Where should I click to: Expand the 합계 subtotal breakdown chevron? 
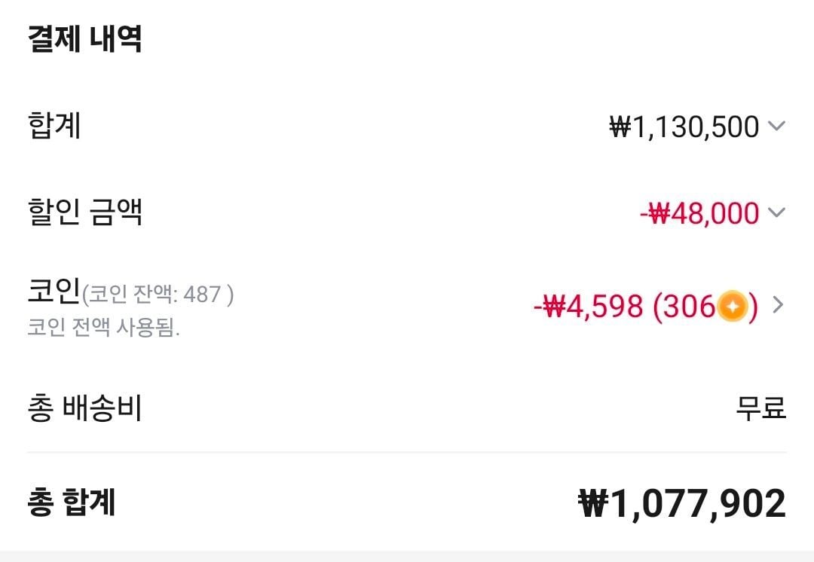[x=776, y=126]
